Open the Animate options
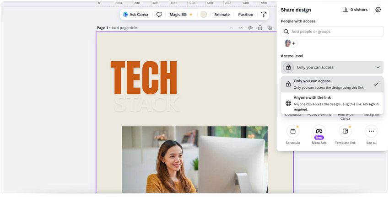The image size is (389, 197). [x=222, y=15]
